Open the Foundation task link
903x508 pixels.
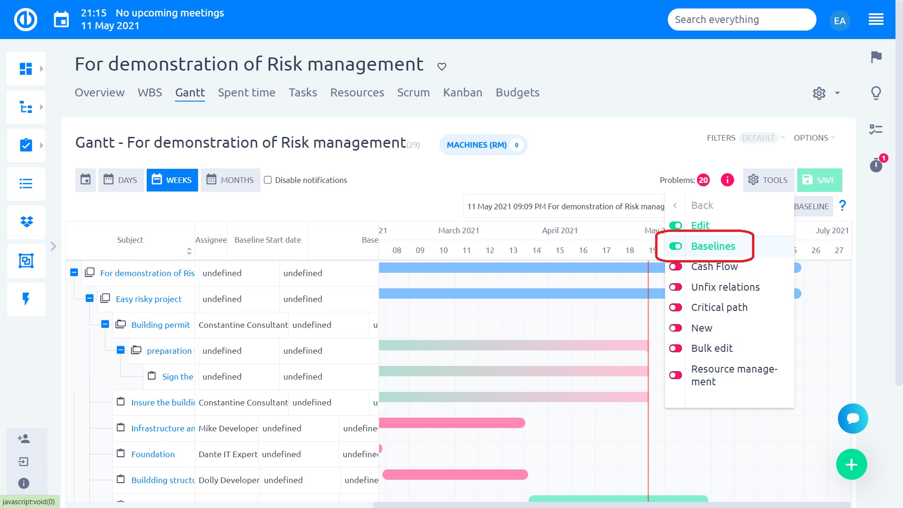click(x=153, y=454)
